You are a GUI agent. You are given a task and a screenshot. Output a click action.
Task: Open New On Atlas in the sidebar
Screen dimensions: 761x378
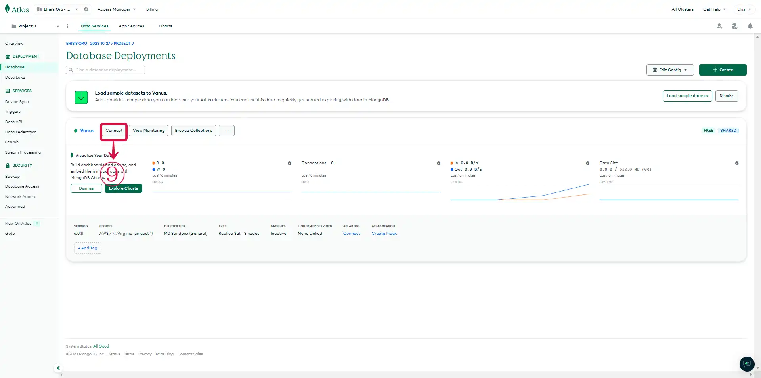[x=18, y=224]
